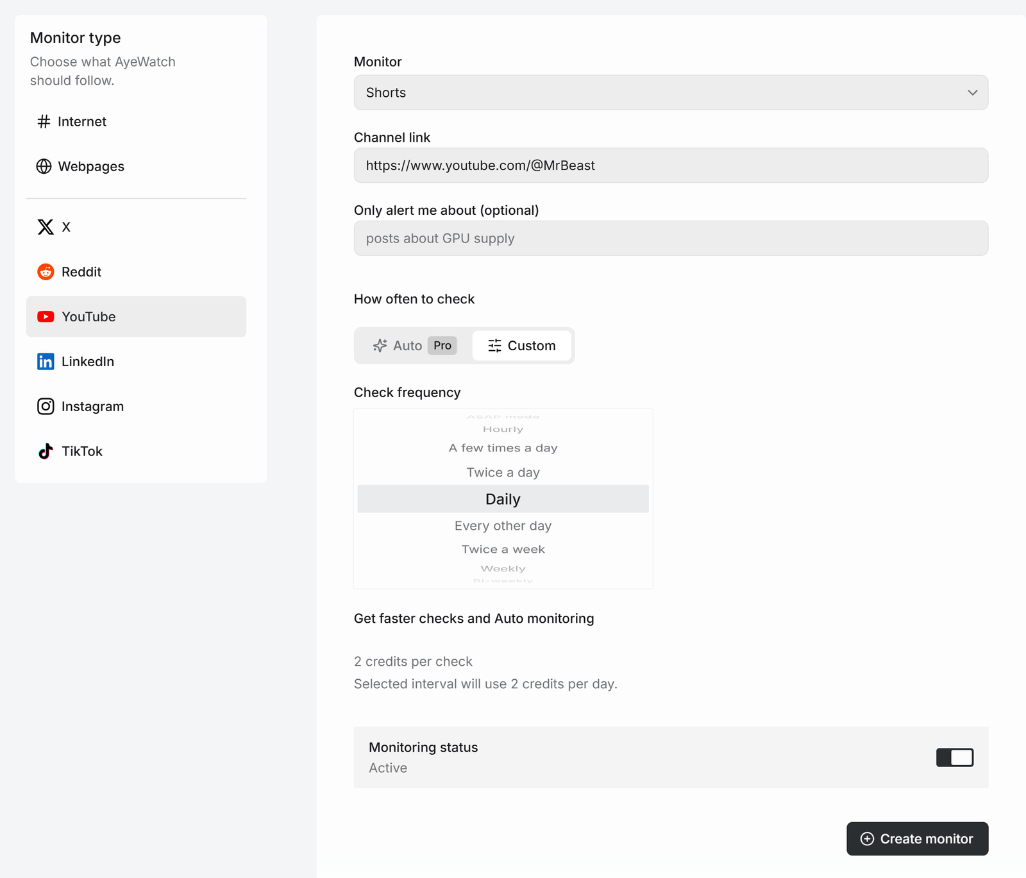This screenshot has height=878, width=1026.
Task: Select the Hourly option in frequency wheel
Action: pyautogui.click(x=503, y=429)
